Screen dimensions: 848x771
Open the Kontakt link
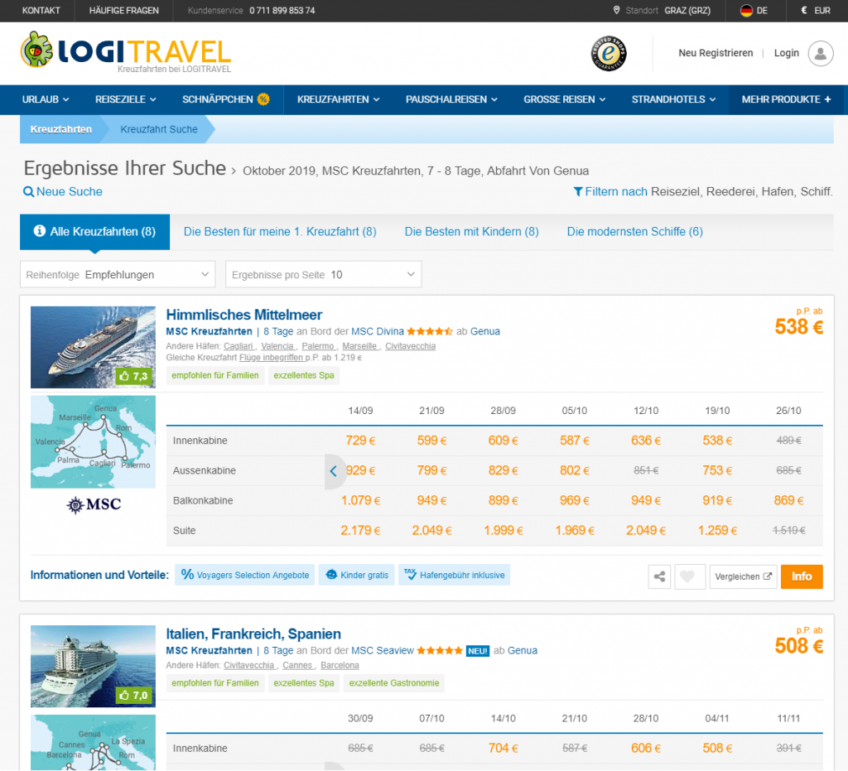point(41,10)
